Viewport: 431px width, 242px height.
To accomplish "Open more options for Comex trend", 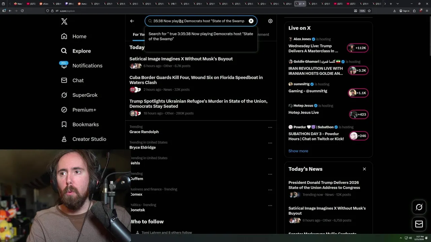I will coord(270,190).
